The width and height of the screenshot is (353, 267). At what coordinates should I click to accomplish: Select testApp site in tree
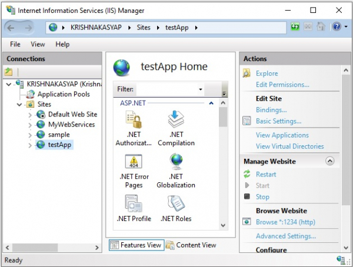(59, 145)
